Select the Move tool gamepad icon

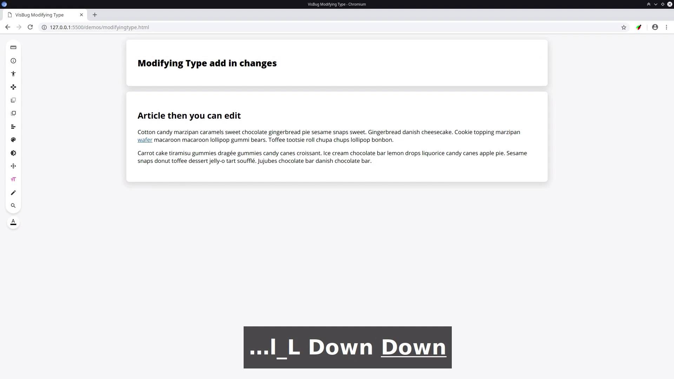[x=13, y=87]
